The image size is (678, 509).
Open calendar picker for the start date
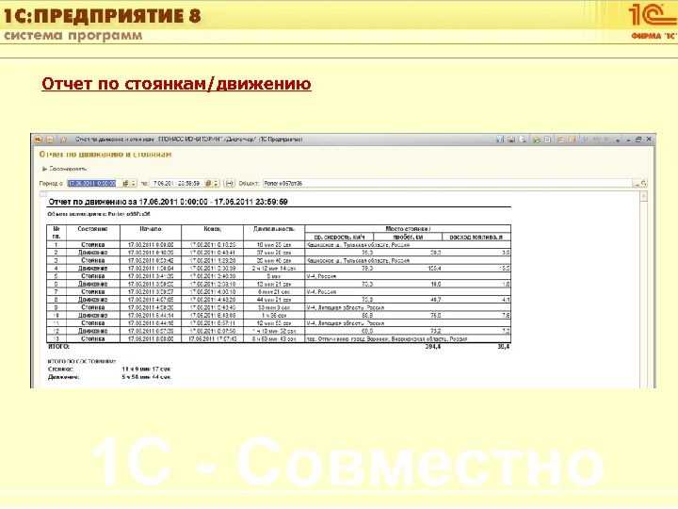126,184
